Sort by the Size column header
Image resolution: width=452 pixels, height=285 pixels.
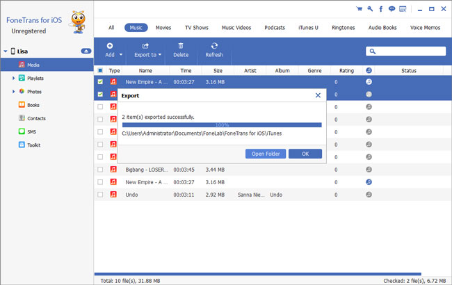tap(218, 71)
